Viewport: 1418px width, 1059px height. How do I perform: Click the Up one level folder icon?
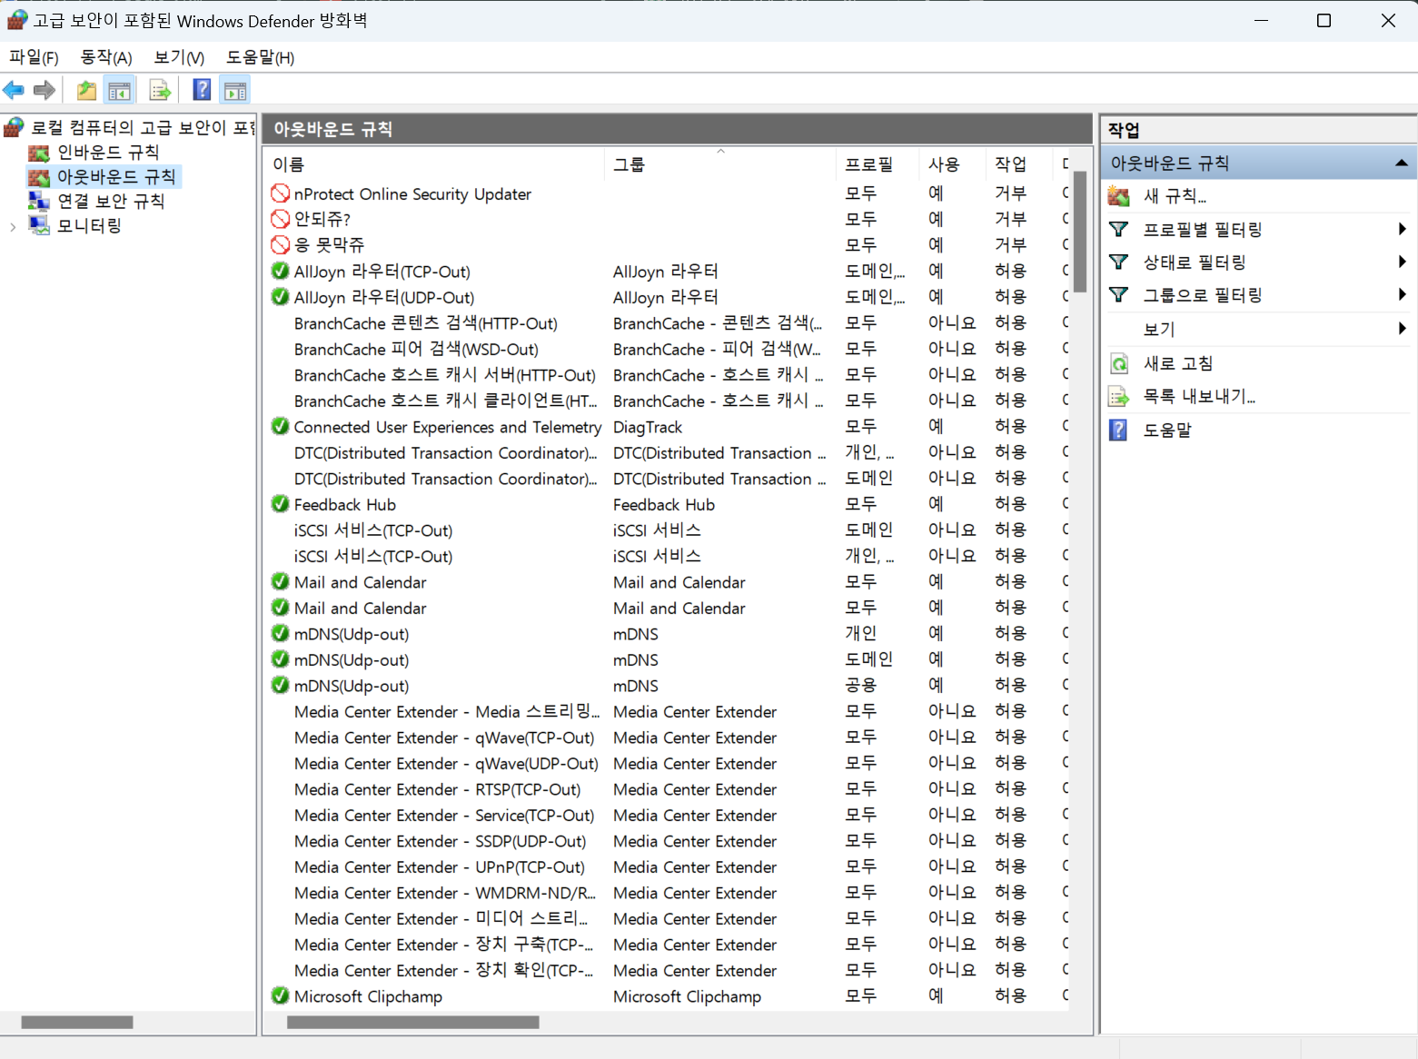pos(86,90)
